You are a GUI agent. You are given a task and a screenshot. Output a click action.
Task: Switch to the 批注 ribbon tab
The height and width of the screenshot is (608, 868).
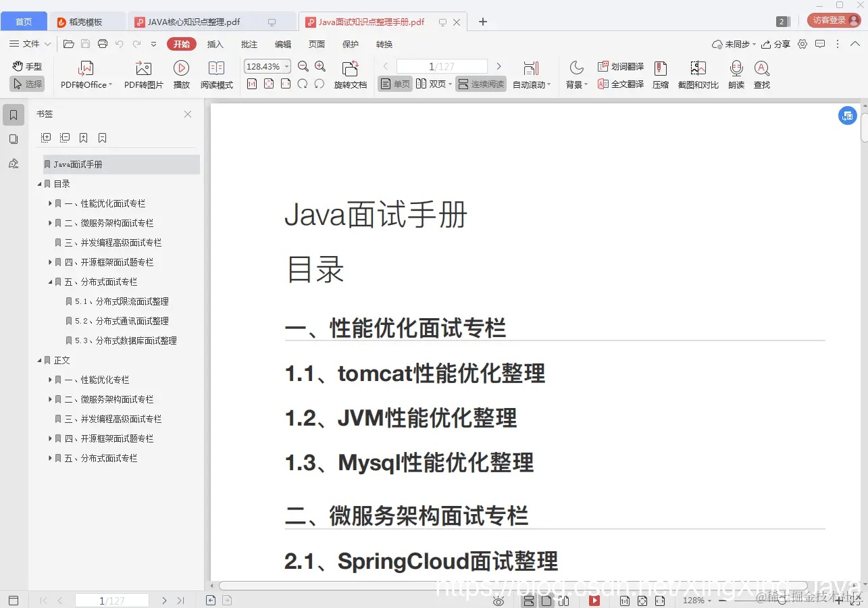[x=249, y=44]
